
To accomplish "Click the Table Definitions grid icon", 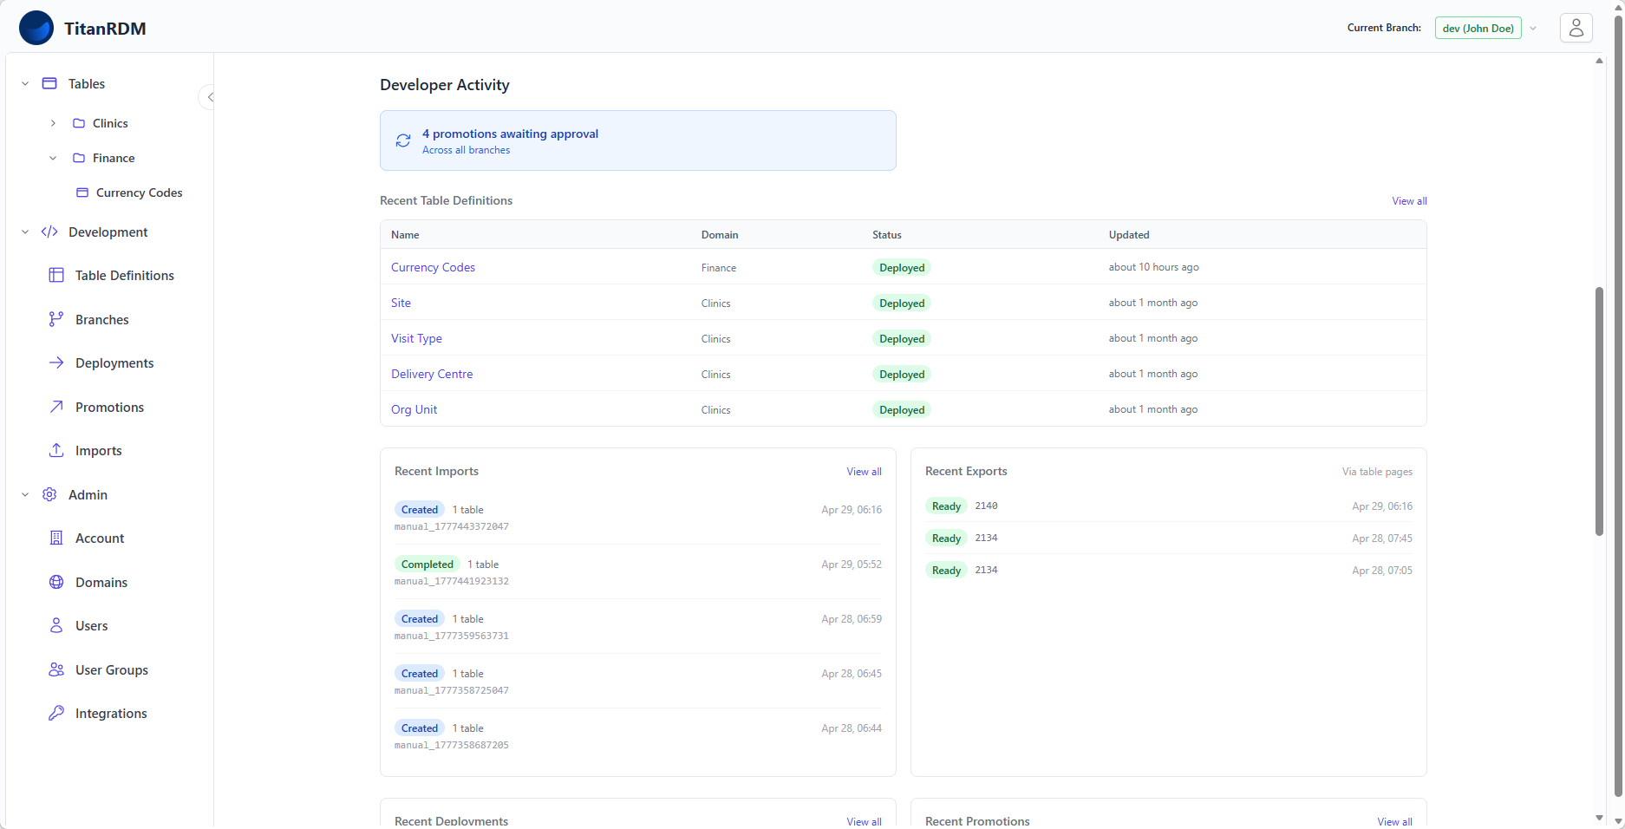I will pyautogui.click(x=56, y=275).
